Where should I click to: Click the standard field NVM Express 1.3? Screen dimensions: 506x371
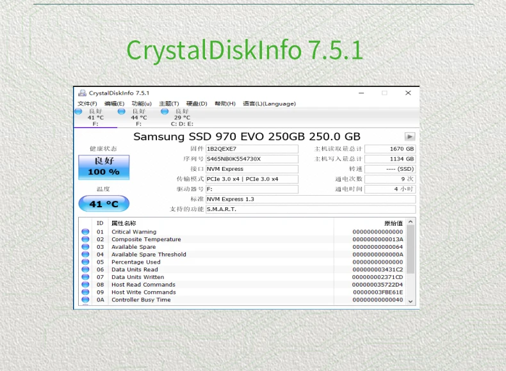pos(311,199)
